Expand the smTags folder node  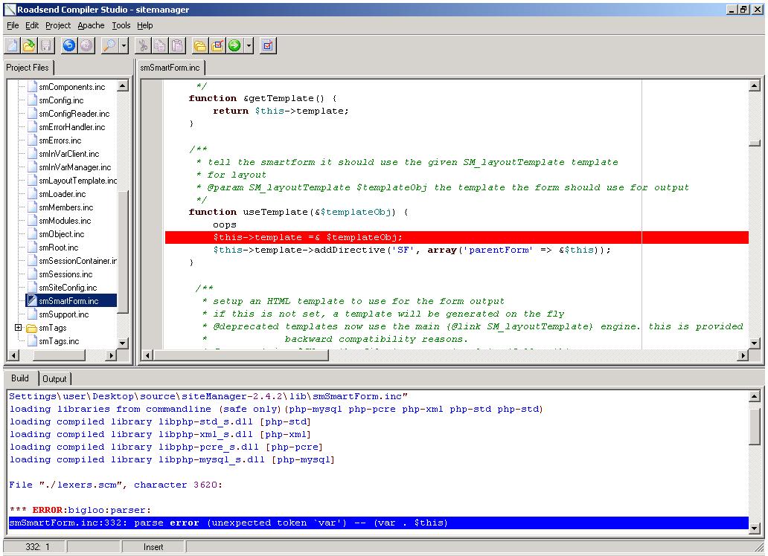pos(18,328)
